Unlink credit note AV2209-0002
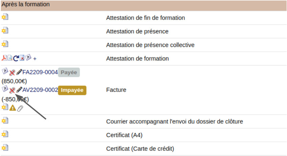The width and height of the screenshot is (287, 156). pyautogui.click(x=12, y=90)
